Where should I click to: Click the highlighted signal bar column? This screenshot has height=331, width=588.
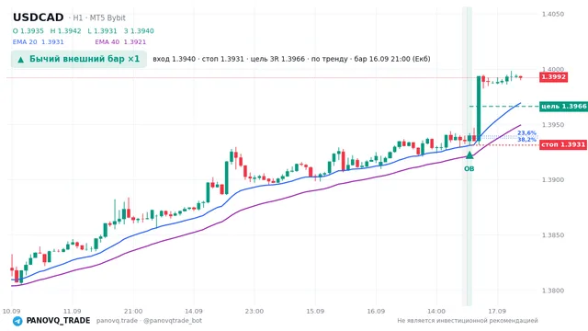pyautogui.click(x=467, y=156)
